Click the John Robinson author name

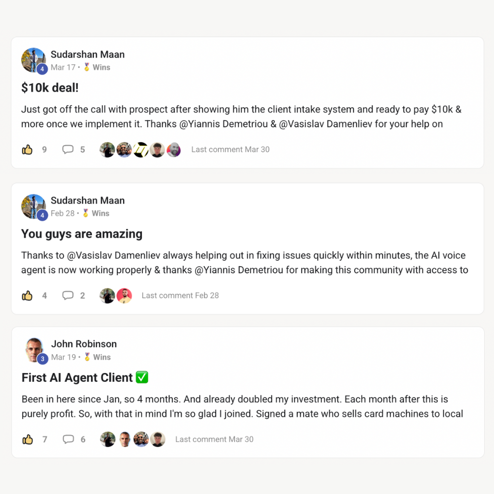[84, 344]
